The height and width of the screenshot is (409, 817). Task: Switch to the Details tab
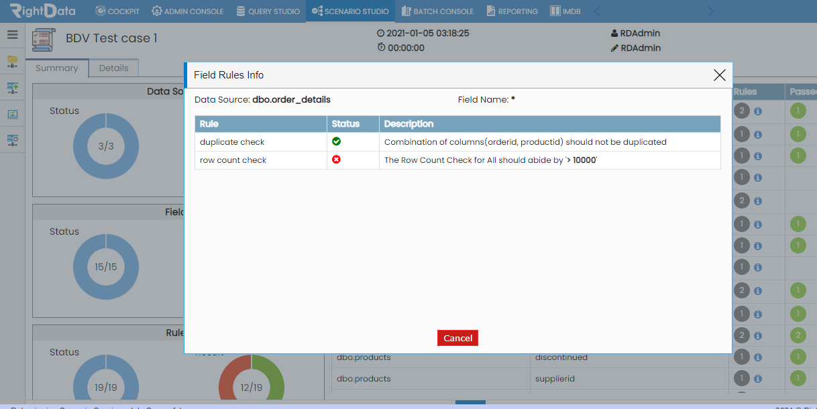tap(113, 68)
